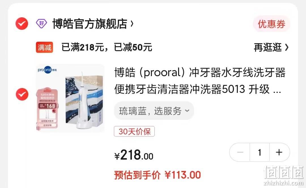Open 再逛逛 to browse more items
The height and width of the screenshot is (188, 306).
coord(267,47)
